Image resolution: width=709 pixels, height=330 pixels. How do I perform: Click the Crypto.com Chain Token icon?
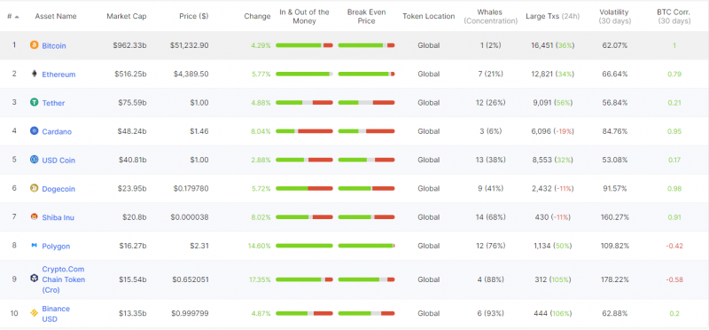(34, 279)
